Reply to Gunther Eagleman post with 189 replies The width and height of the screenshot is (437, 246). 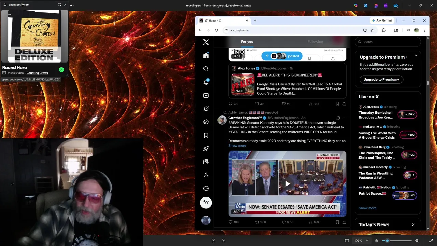click(234, 222)
